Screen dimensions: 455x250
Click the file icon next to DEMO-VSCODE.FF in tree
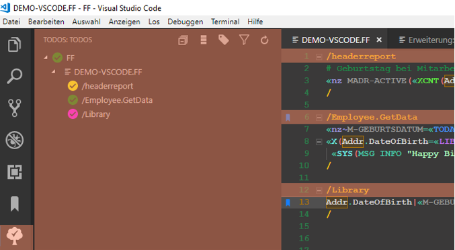pos(68,72)
